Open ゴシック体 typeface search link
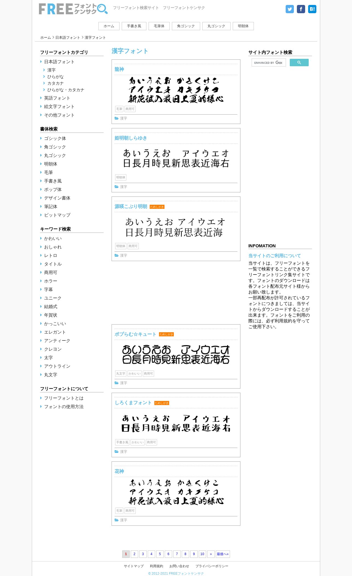 [55, 139]
